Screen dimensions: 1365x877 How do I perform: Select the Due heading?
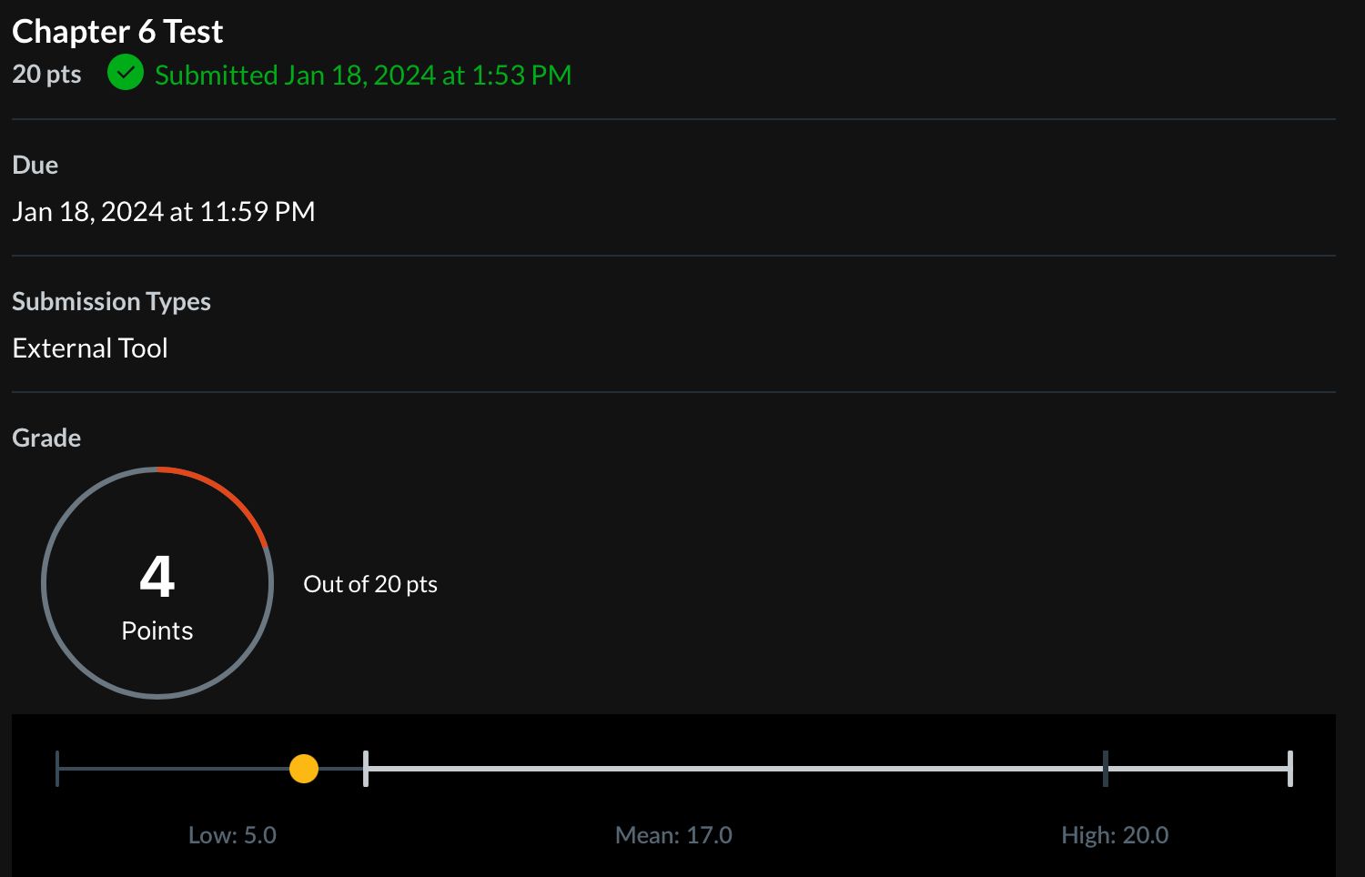[35, 165]
